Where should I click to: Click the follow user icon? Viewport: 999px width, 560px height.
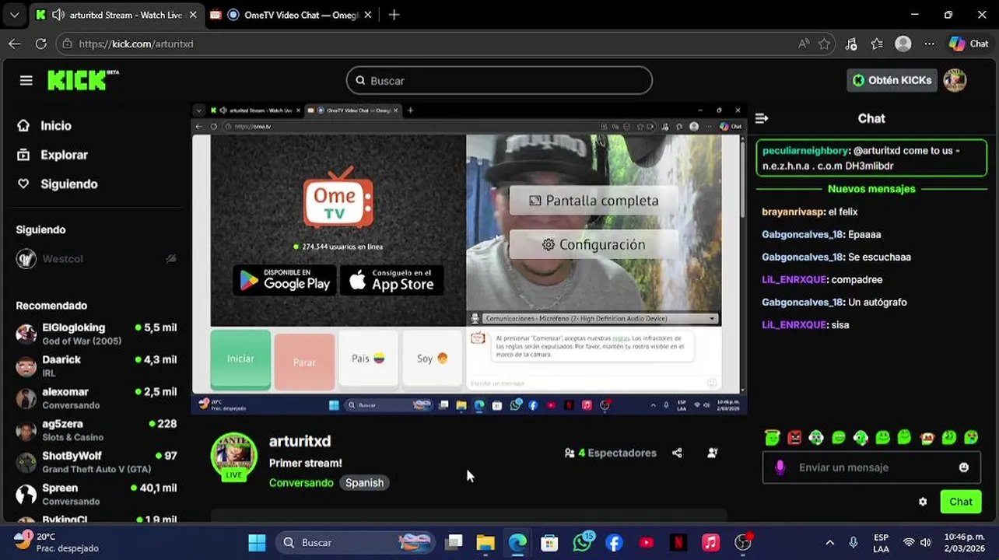coord(713,453)
